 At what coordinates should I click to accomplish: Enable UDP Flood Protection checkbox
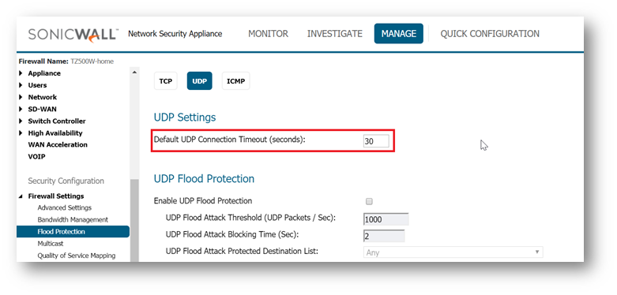coord(369,201)
